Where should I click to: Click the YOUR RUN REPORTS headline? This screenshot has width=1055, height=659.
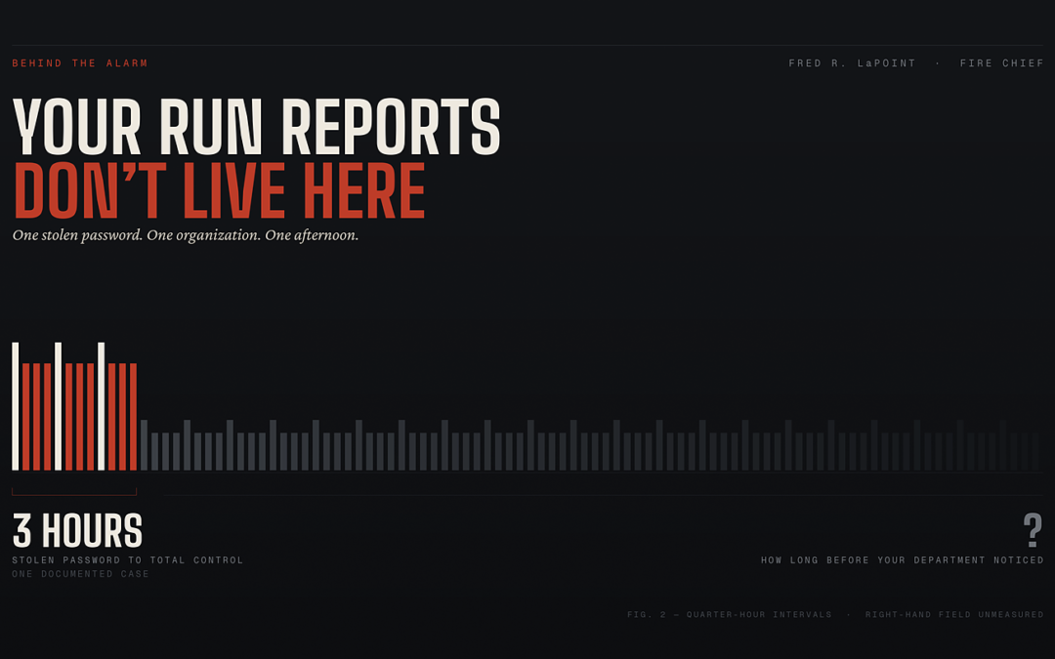pos(256,126)
